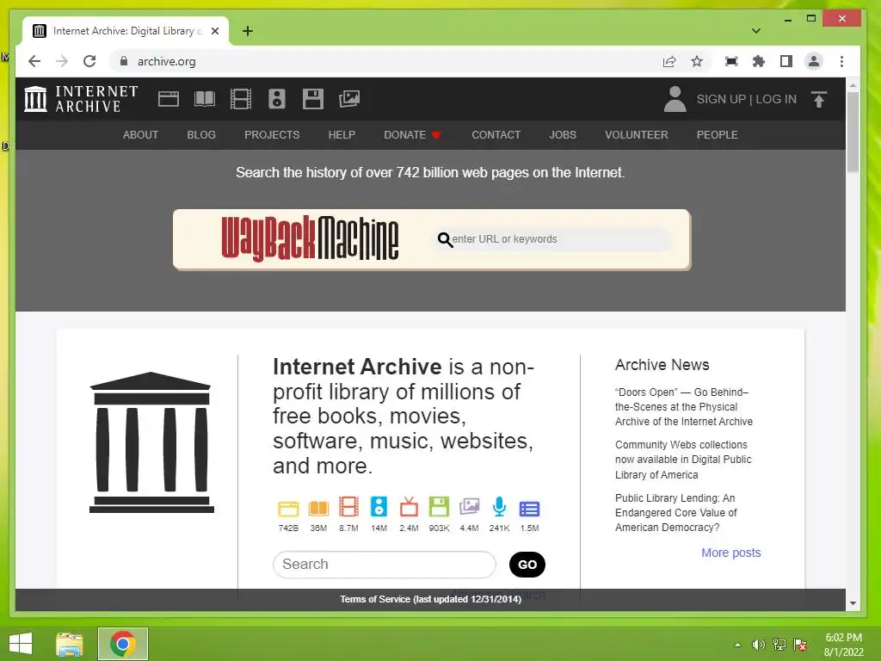Image resolution: width=881 pixels, height=661 pixels.
Task: Click the Chrome taskbar icon
Action: pyautogui.click(x=123, y=644)
